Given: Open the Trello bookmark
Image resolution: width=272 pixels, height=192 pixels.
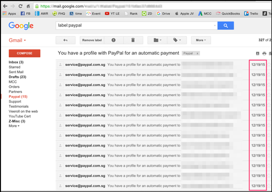Looking at the screenshot, I should 251,14.
